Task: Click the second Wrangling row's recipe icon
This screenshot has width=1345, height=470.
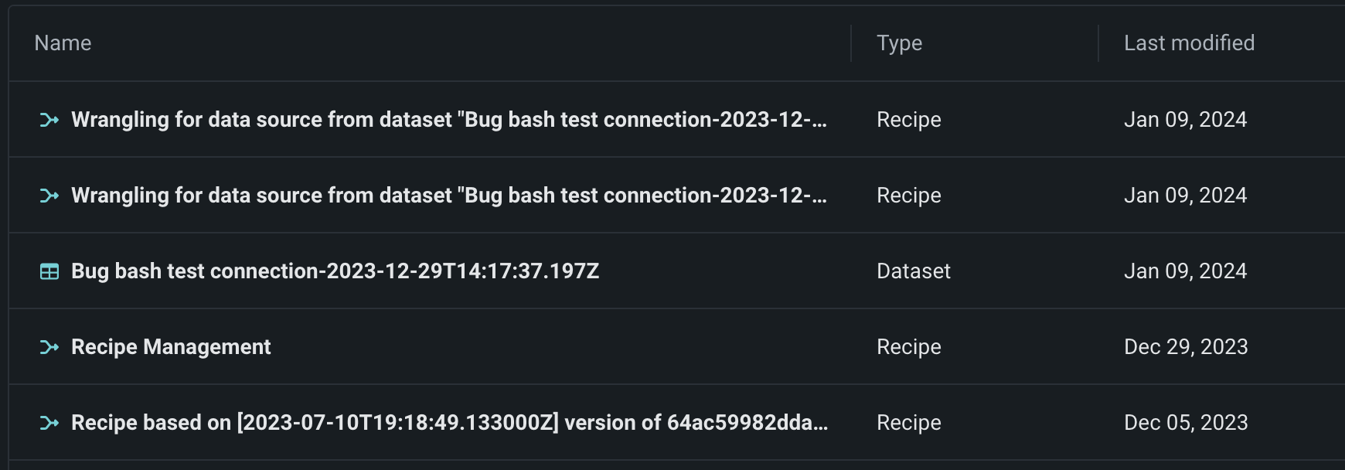Action: [x=49, y=196]
